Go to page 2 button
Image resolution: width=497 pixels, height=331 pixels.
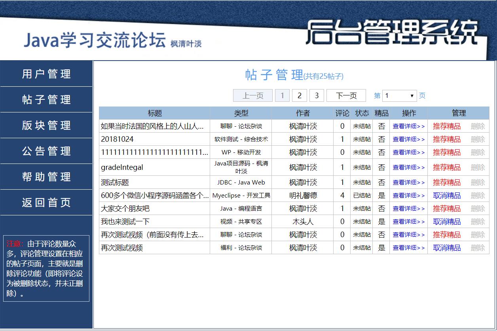click(x=300, y=95)
